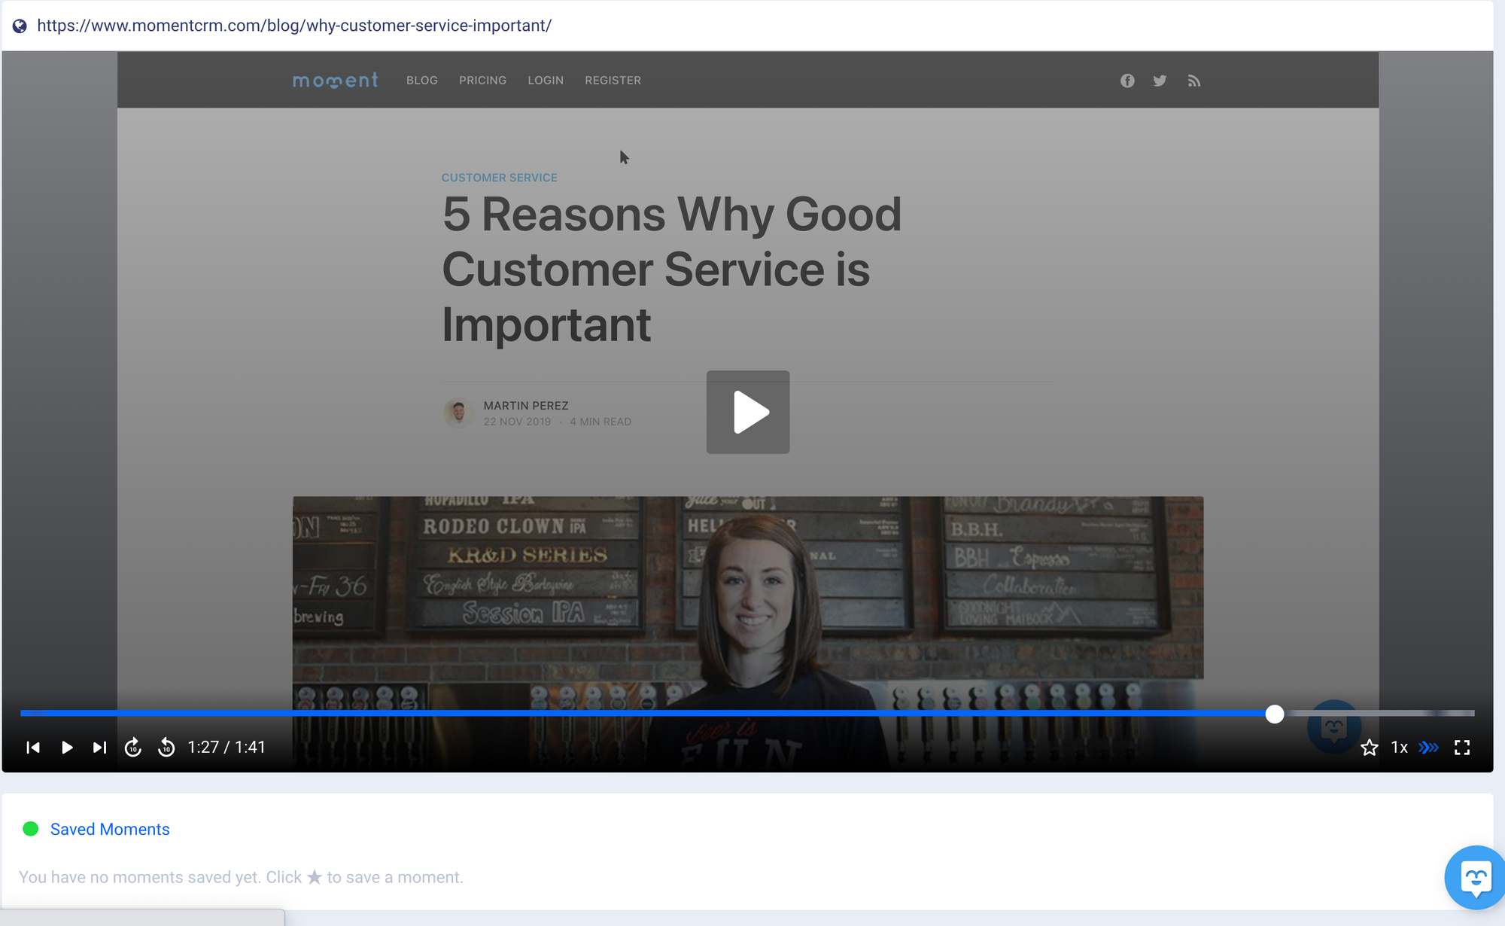This screenshot has width=1505, height=926.
Task: Change the 1x playback speed
Action: (1399, 748)
